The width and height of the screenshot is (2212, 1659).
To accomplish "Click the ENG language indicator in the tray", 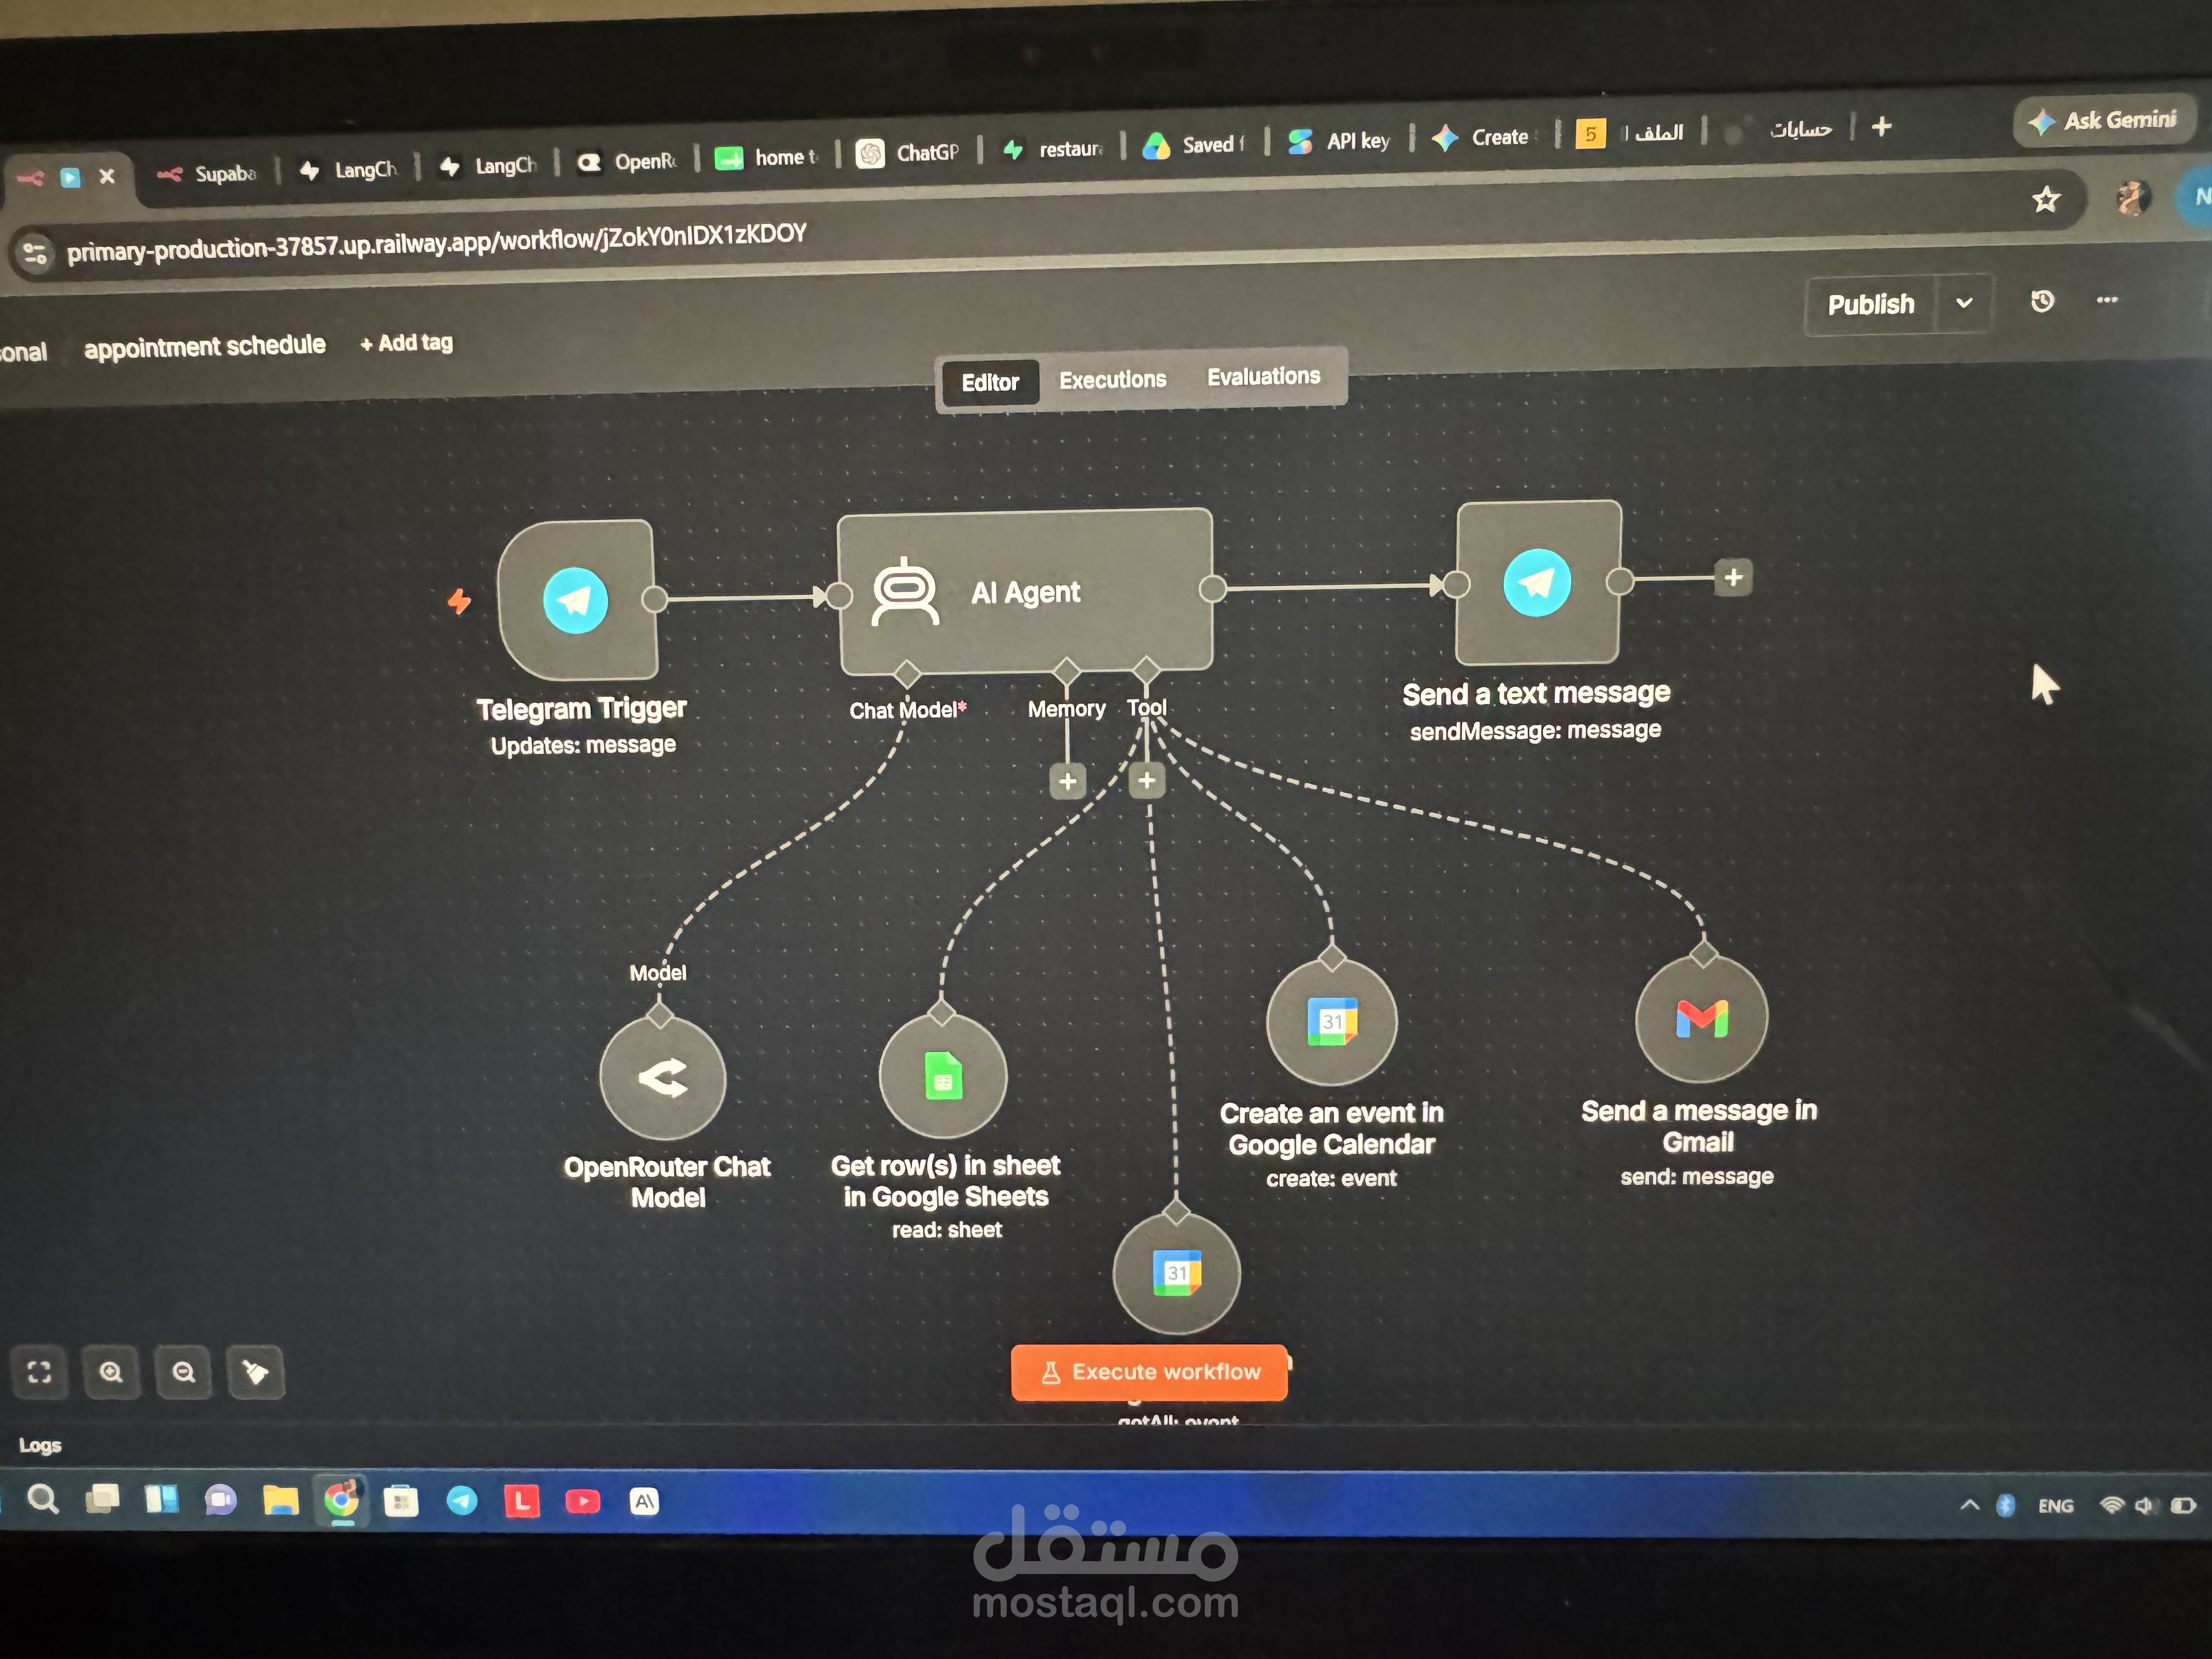I will [2055, 1506].
